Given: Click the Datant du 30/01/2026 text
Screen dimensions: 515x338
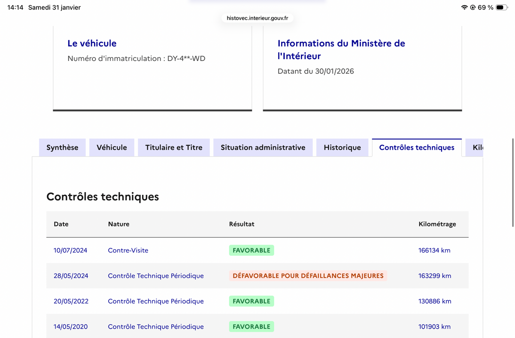Looking at the screenshot, I should pyautogui.click(x=316, y=71).
